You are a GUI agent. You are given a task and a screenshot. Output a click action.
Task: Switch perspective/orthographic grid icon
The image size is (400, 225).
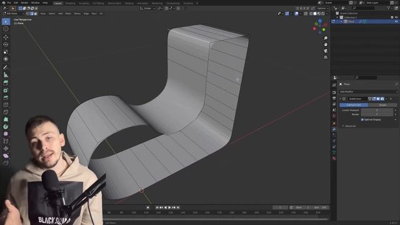(x=326, y=57)
